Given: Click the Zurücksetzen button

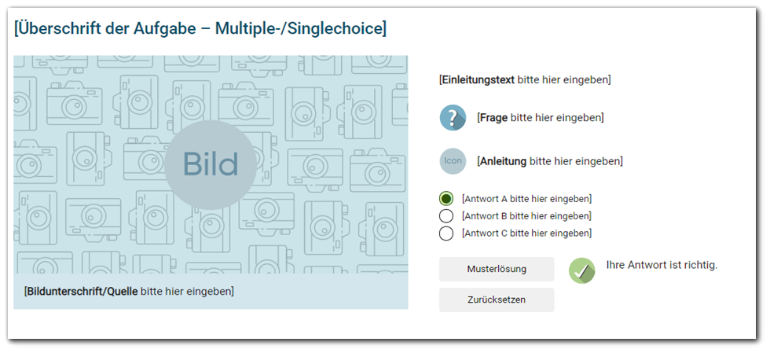Looking at the screenshot, I should tap(497, 300).
